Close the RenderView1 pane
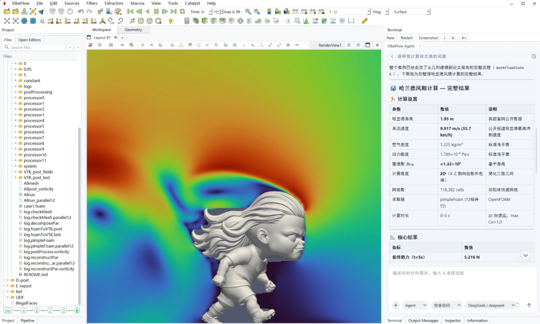The width and height of the screenshot is (540, 324). (x=377, y=45)
